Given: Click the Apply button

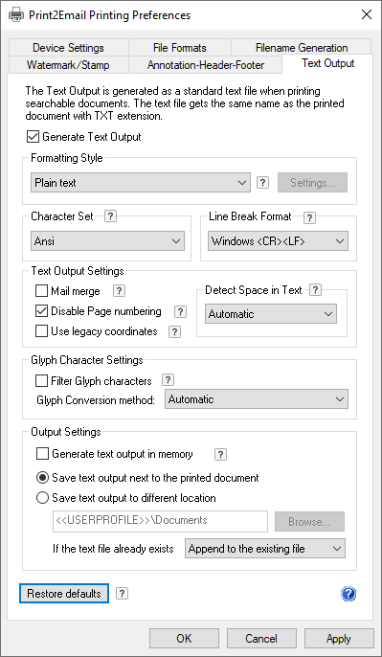Looking at the screenshot, I should coord(339,639).
